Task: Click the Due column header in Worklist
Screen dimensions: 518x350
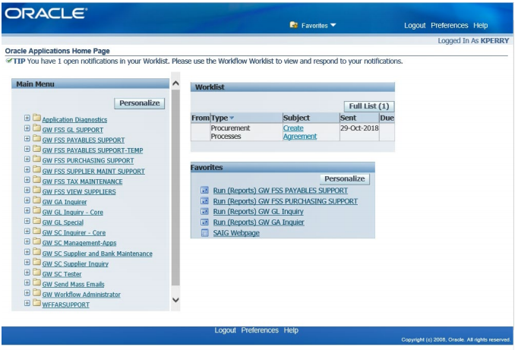Action: coord(387,118)
